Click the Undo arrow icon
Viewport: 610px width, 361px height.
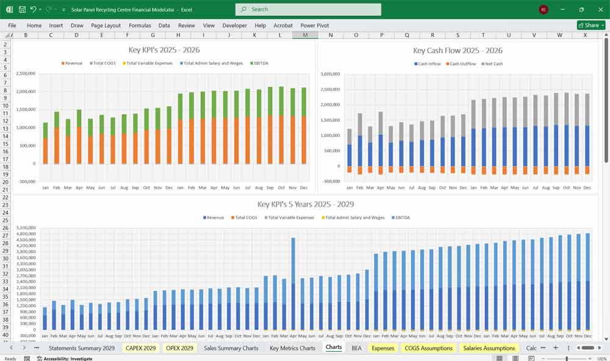[34, 10]
